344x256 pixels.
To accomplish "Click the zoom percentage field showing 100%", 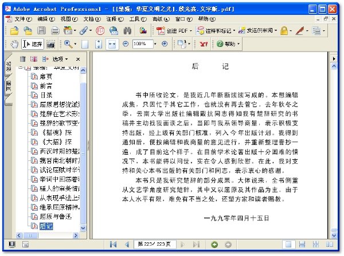I will (143, 44).
